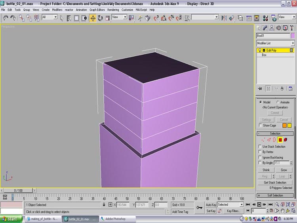The image size is (297, 223).
Task: Open the Hierarchy command panel tab
Action: pos(272,28)
